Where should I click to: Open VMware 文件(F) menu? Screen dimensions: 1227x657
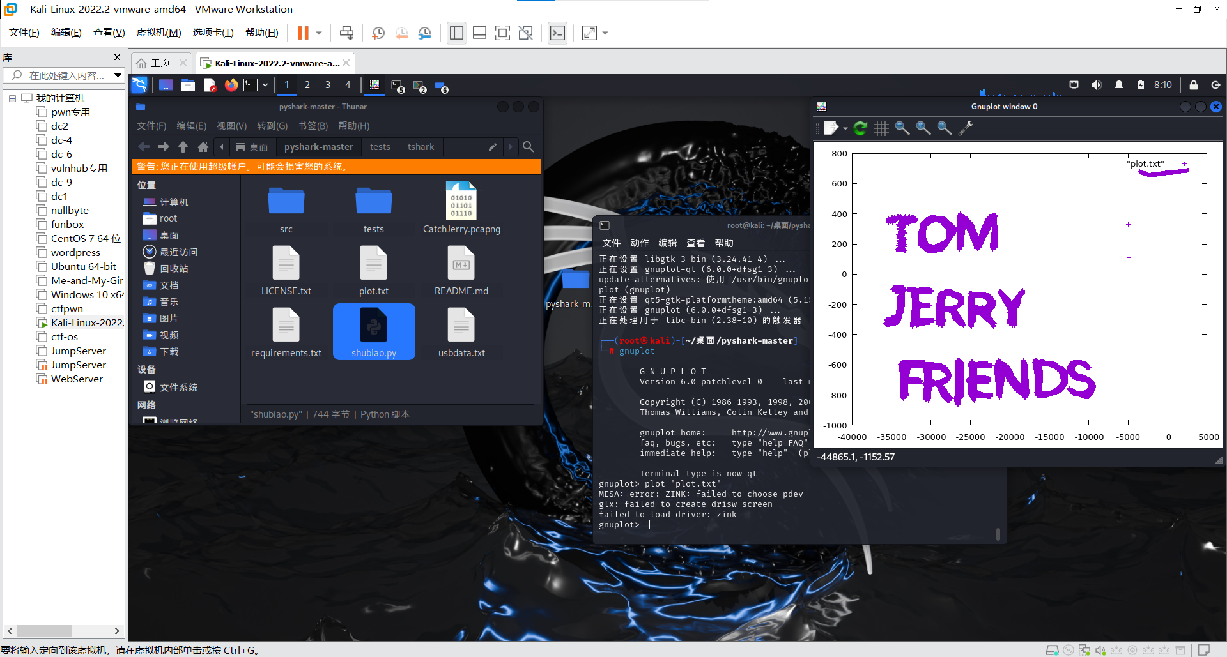click(24, 33)
